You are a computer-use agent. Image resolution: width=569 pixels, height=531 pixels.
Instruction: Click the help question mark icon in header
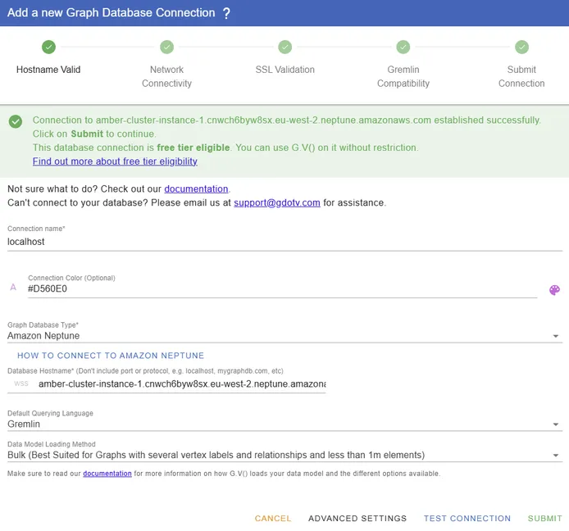[226, 13]
